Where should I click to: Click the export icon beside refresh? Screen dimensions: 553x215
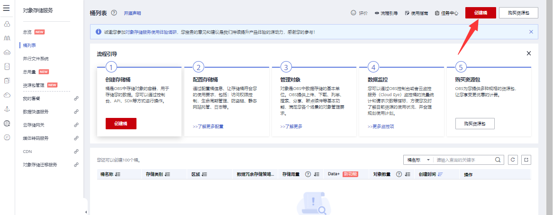tap(526, 160)
